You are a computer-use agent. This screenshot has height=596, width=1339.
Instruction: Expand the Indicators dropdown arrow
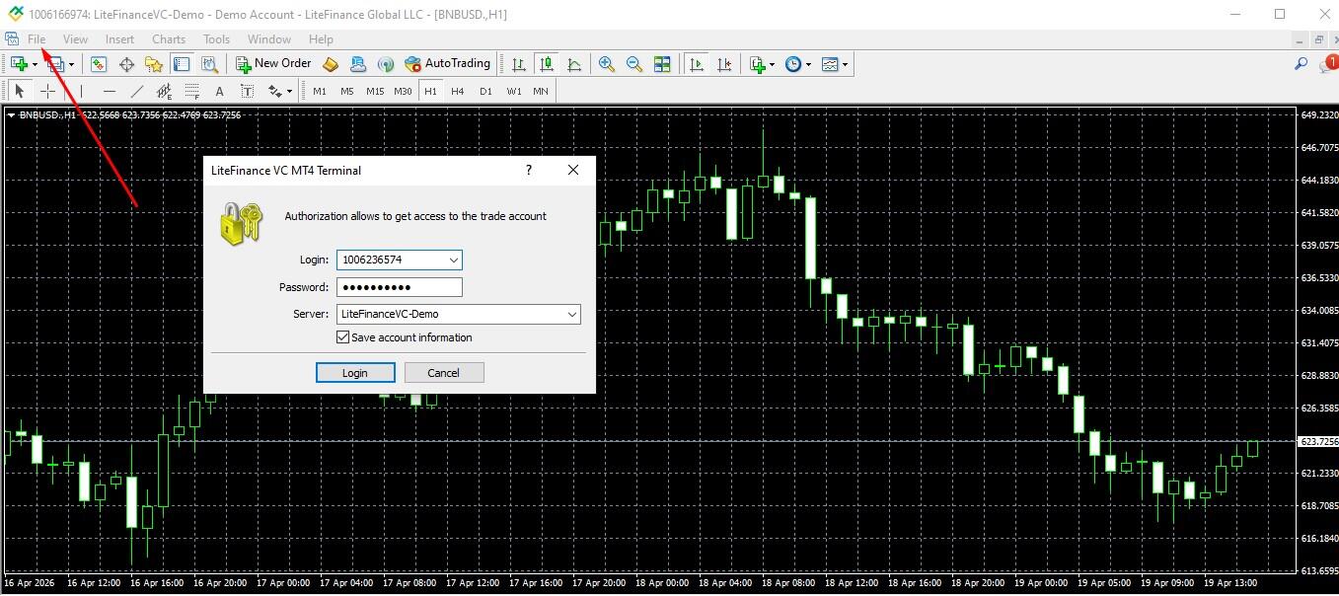point(773,64)
